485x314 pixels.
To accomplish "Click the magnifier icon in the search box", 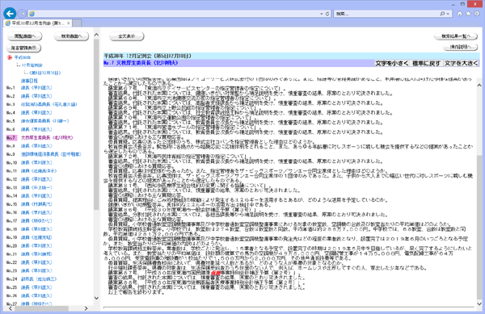I will tap(442, 14).
